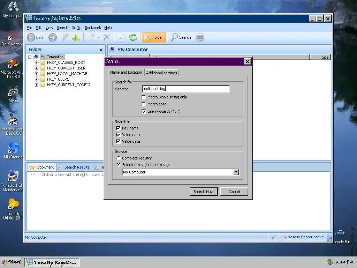The height and width of the screenshot is (268, 357).
Task: Open the View menu
Action: point(49,28)
